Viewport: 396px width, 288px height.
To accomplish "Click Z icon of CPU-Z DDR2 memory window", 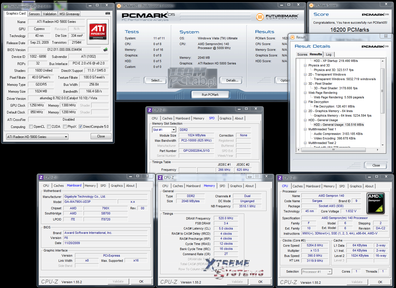I will click(160, 177).
